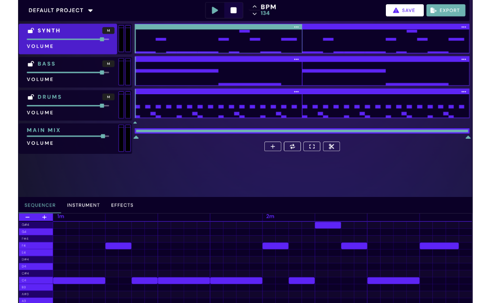This screenshot has width=486, height=303.
Task: Open options menu of second Bass clip
Action: click(464, 59)
